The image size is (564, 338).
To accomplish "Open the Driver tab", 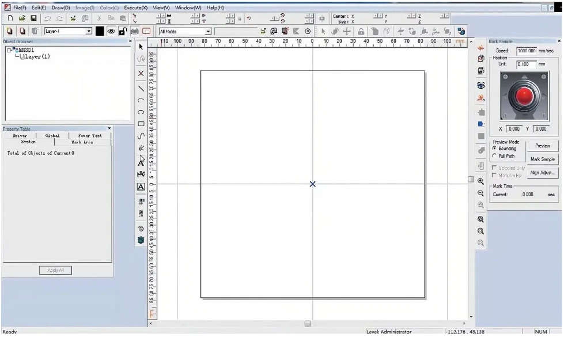I will coord(20,135).
